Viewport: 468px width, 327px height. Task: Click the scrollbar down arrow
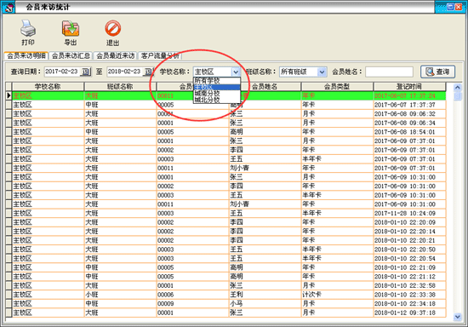(457, 317)
